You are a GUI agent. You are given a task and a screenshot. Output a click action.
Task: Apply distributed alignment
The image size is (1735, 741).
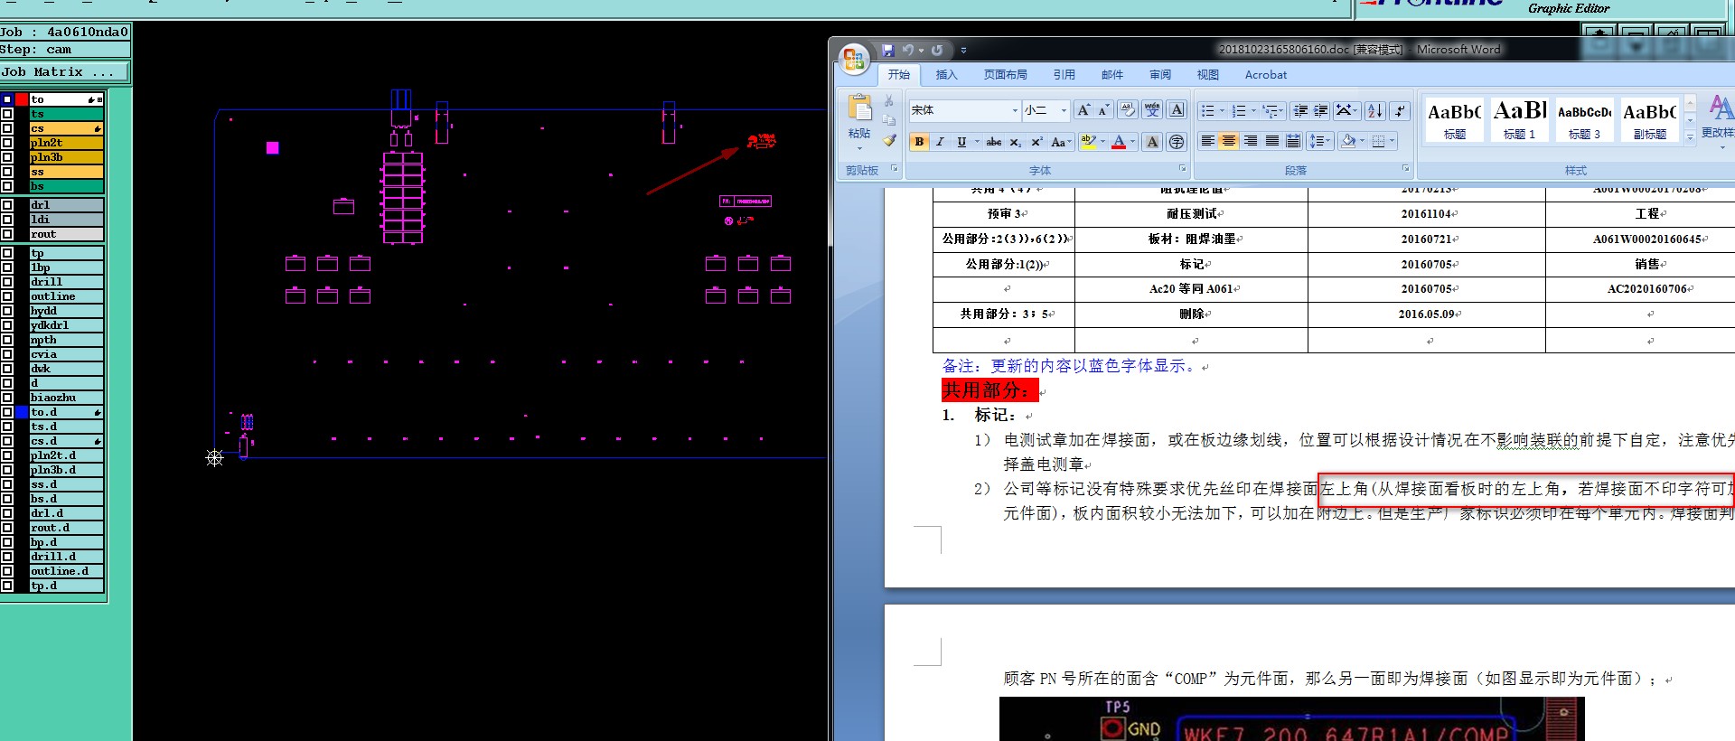tap(1293, 141)
